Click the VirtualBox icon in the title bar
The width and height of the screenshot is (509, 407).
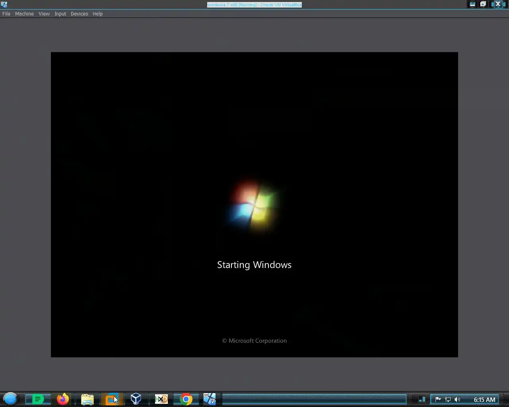tap(4, 4)
